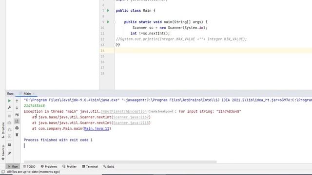
Task: Toggle scroll to end of console
Action: point(17,121)
